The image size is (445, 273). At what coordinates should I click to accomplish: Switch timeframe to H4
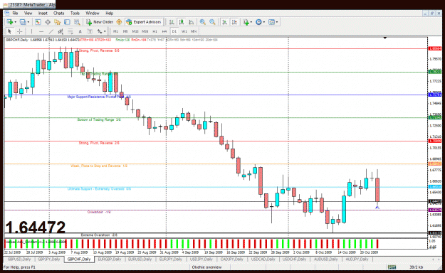[x=164, y=31]
